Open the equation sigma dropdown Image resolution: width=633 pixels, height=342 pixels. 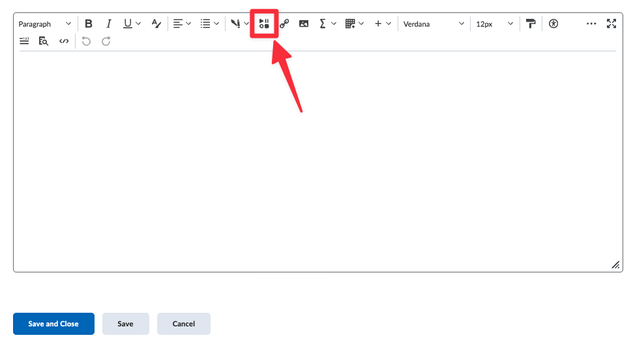(327, 24)
